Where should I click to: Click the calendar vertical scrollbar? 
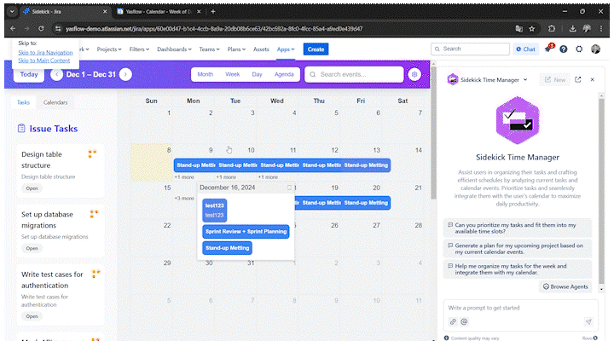433,133
